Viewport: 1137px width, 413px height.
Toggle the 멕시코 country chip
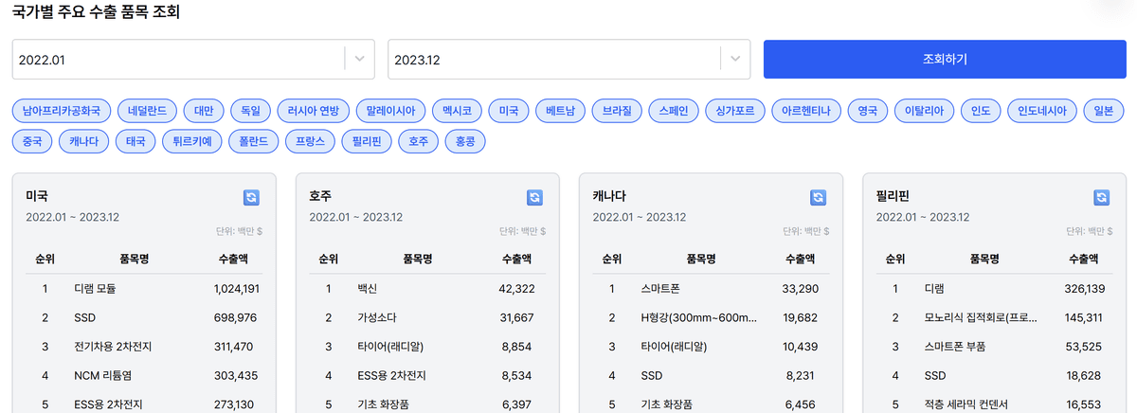(x=456, y=111)
